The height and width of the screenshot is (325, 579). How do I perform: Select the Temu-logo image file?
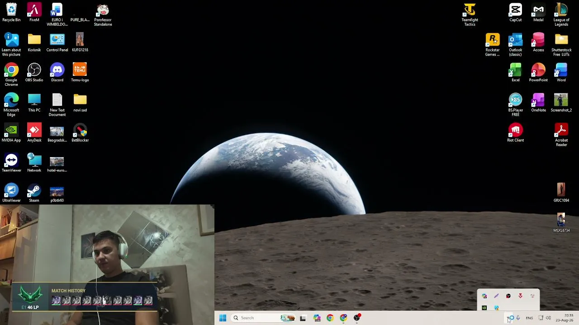80,73
